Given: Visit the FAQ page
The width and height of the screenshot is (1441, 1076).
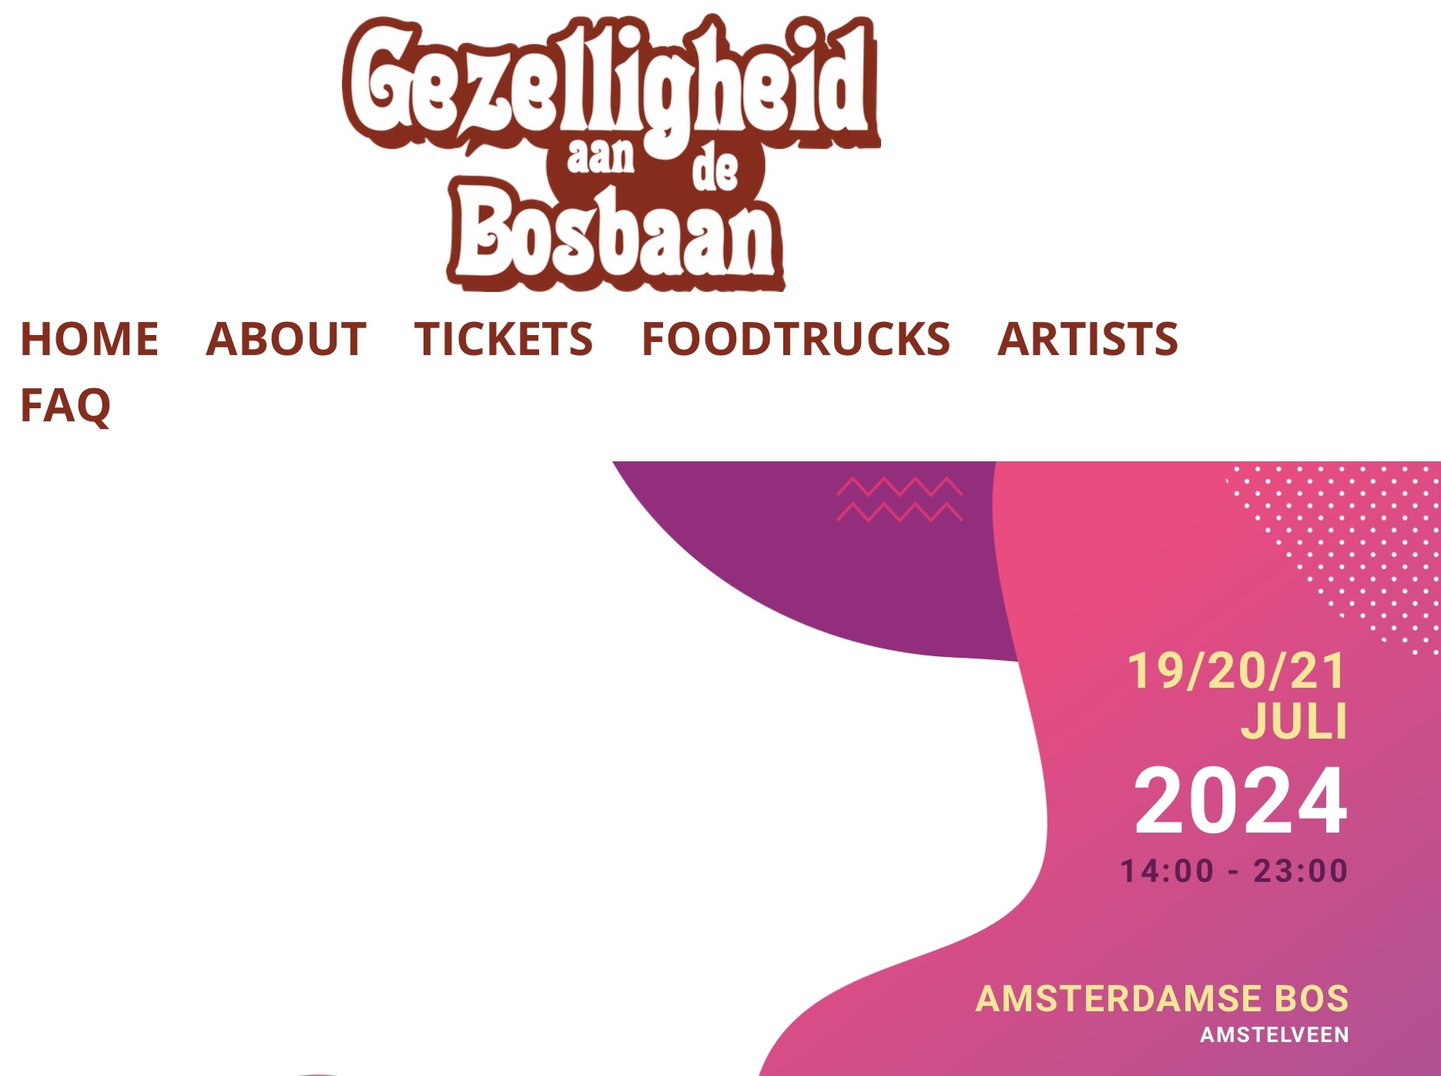Looking at the screenshot, I should [x=65, y=405].
